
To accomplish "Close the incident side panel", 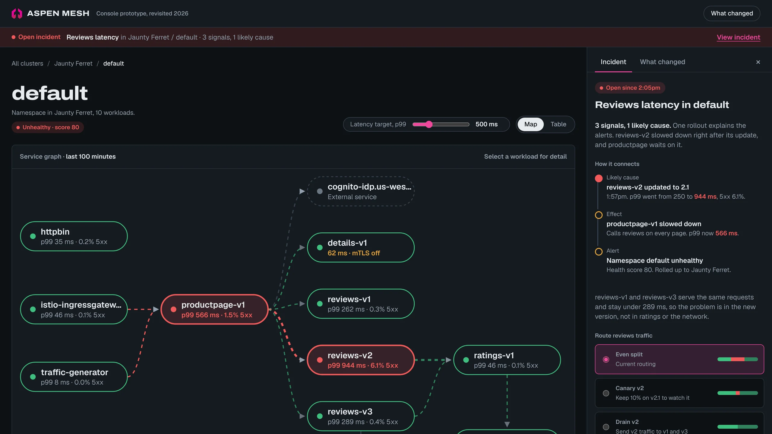I will (758, 62).
